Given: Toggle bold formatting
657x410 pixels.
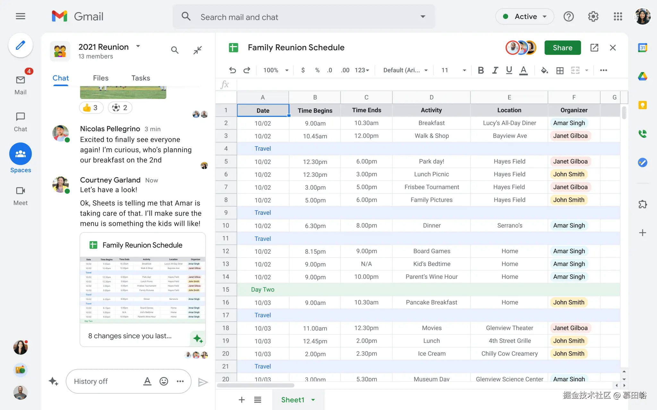Looking at the screenshot, I should click(481, 70).
